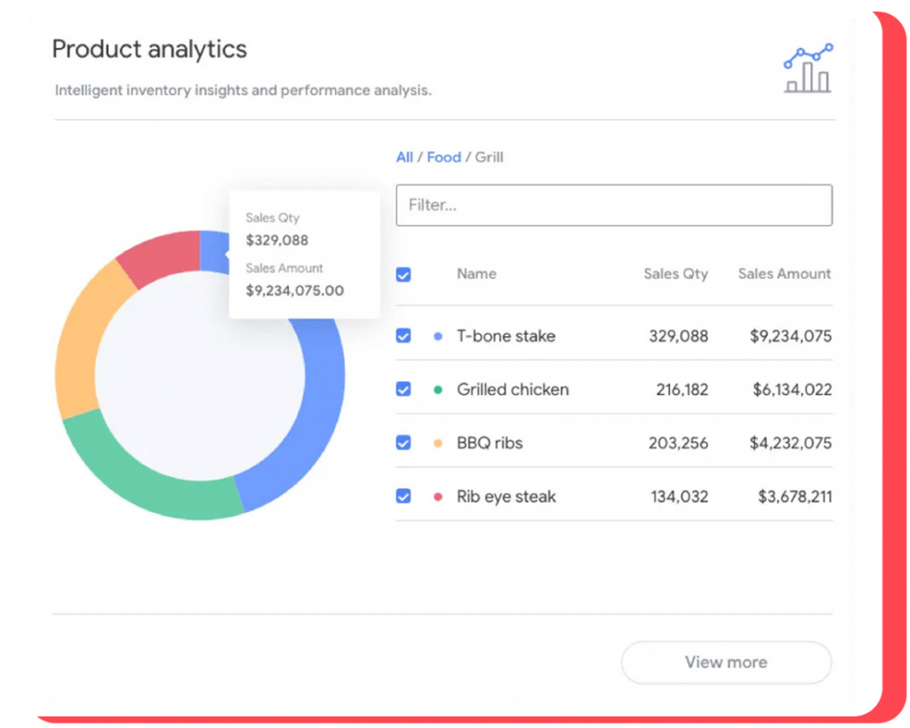Image resolution: width=910 pixels, height=728 pixels.
Task: Uncheck the T-bone stake checkbox
Action: [403, 336]
